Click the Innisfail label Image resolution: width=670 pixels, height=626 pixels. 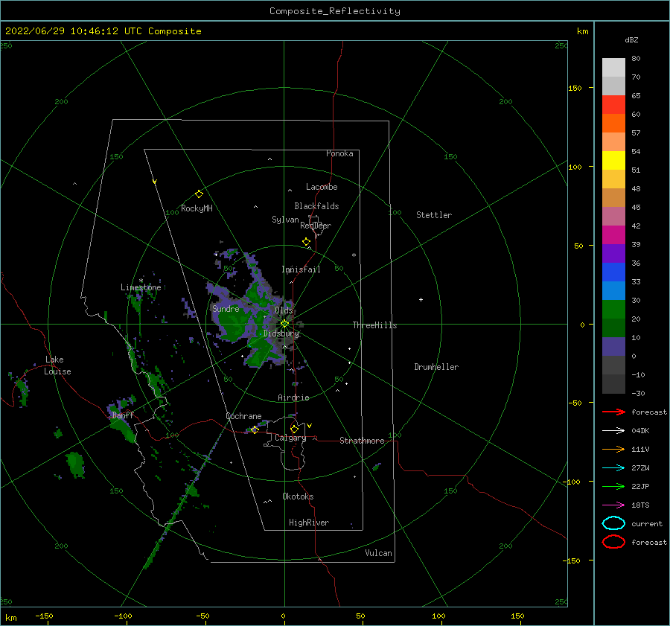301,269
